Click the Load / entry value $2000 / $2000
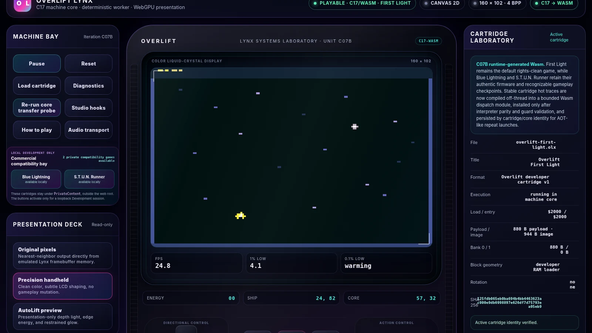This screenshot has height=333, width=592. [557, 214]
